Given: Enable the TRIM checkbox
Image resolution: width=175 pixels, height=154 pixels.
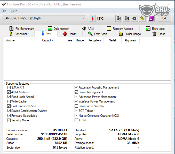Looking at the screenshot, I should (76, 120).
